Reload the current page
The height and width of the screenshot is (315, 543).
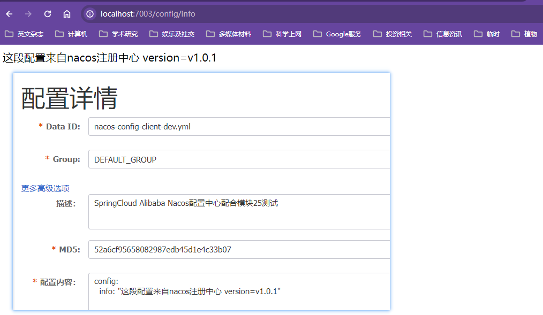click(x=48, y=14)
